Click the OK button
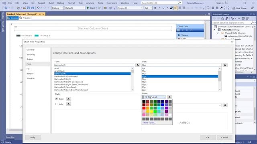 208,138
